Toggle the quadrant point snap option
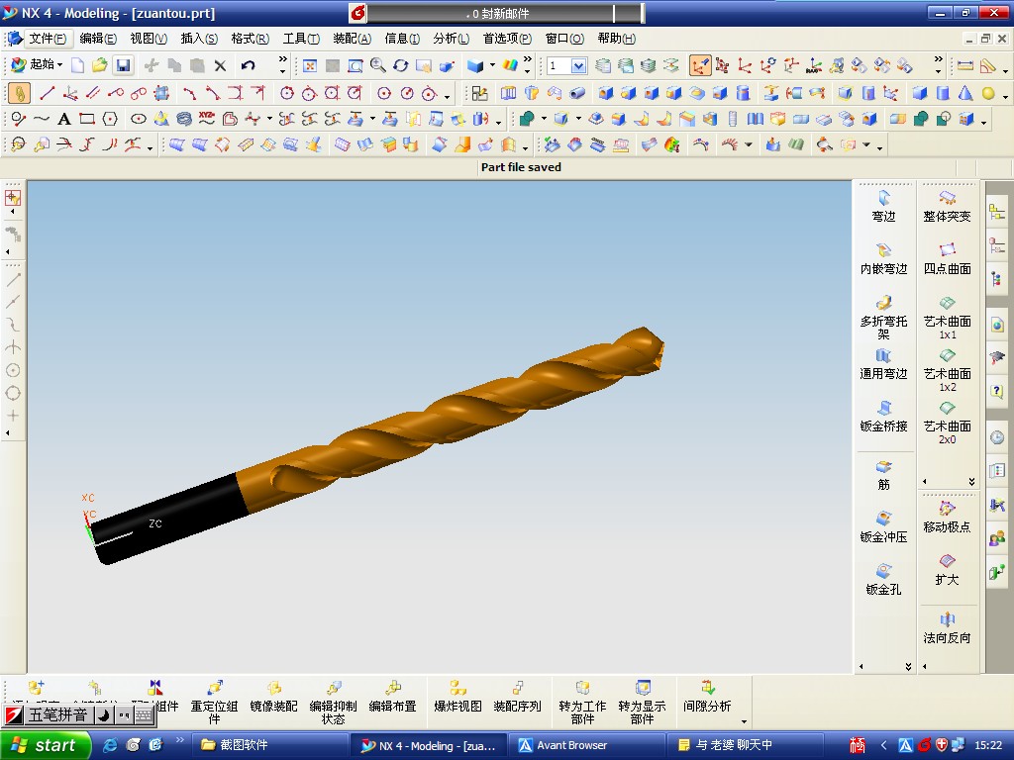The height and width of the screenshot is (760, 1014). (13, 393)
